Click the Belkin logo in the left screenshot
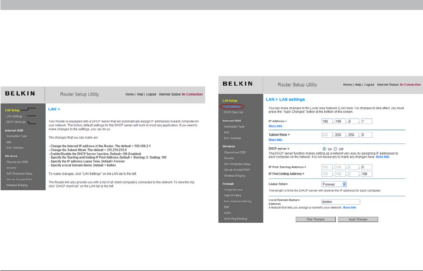Image resolution: width=423 pixels, height=271 pixels. pos(20,93)
